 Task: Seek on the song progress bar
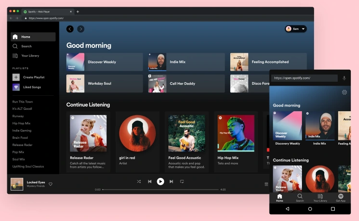tap(161, 190)
